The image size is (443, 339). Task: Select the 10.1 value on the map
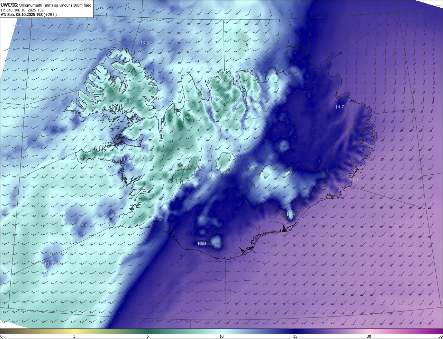tap(54, 68)
